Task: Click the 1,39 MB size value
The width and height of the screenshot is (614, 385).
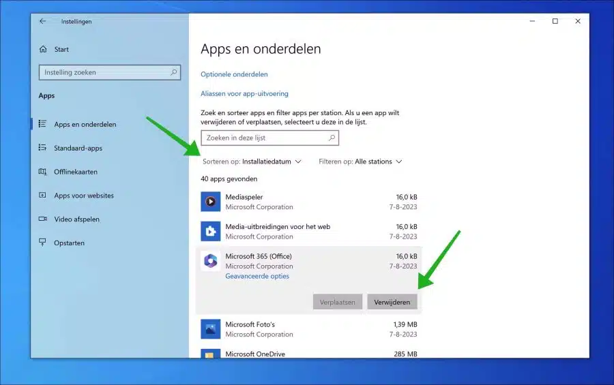Action: pos(405,324)
